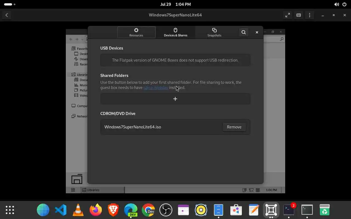The image size is (351, 219).
Task: Launch OBS Studio from dock
Action: [166, 210]
